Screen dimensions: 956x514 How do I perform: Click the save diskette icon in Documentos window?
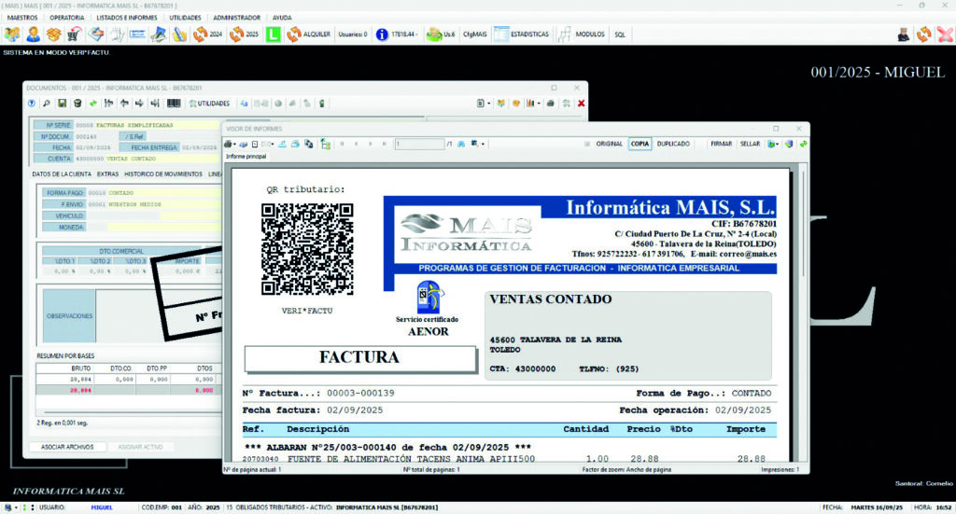(x=62, y=104)
